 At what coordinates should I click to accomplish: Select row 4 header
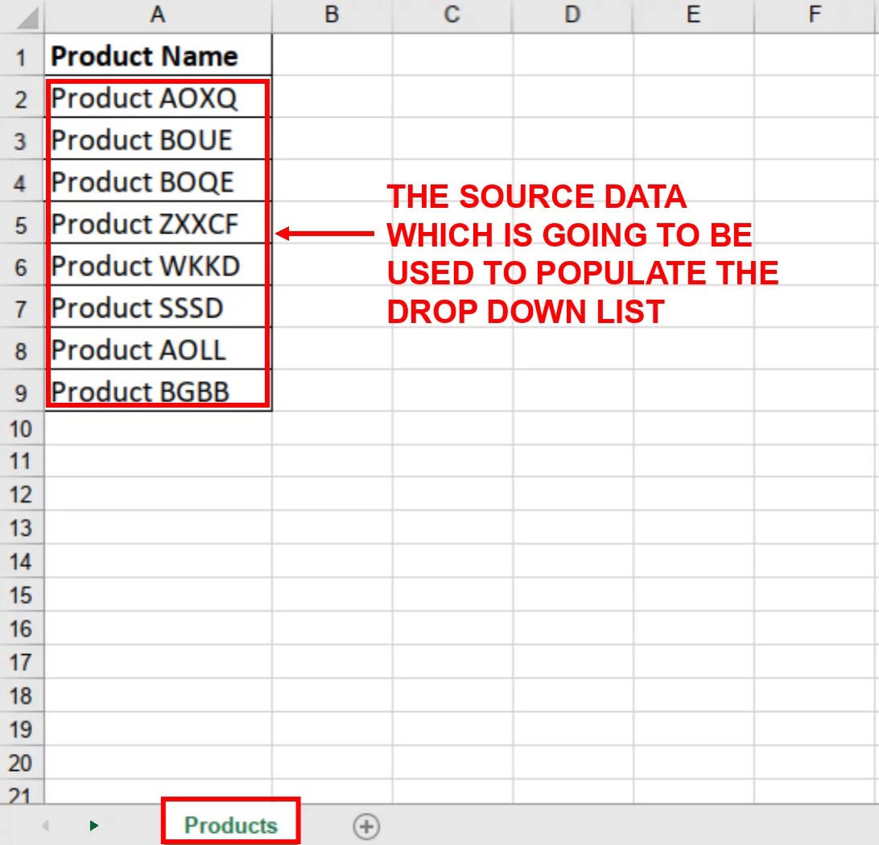(x=21, y=182)
